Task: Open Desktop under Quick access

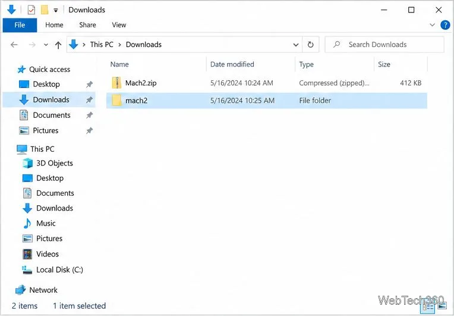Action: (x=46, y=85)
